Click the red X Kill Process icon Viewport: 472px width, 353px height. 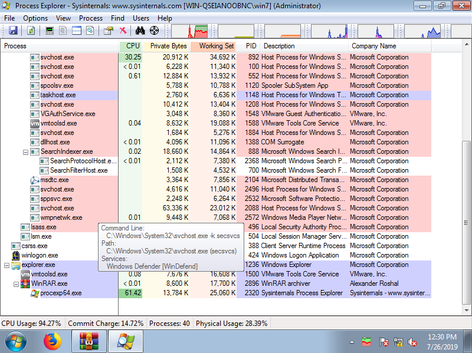pos(123,31)
